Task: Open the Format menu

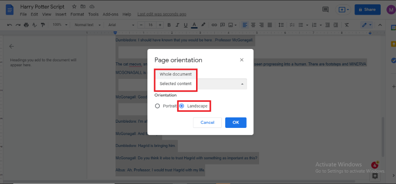Action: pyautogui.click(x=77, y=14)
